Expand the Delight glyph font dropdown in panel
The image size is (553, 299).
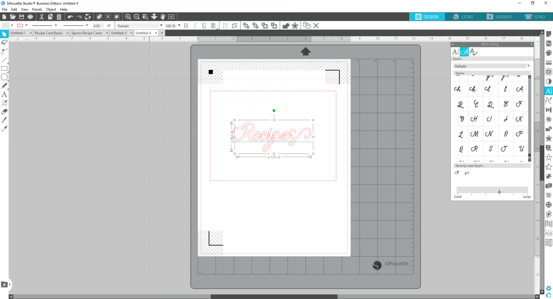(528, 66)
